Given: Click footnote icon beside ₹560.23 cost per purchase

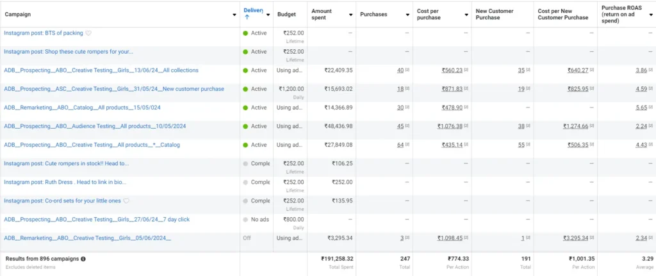Looking at the screenshot, I should click(x=466, y=70).
